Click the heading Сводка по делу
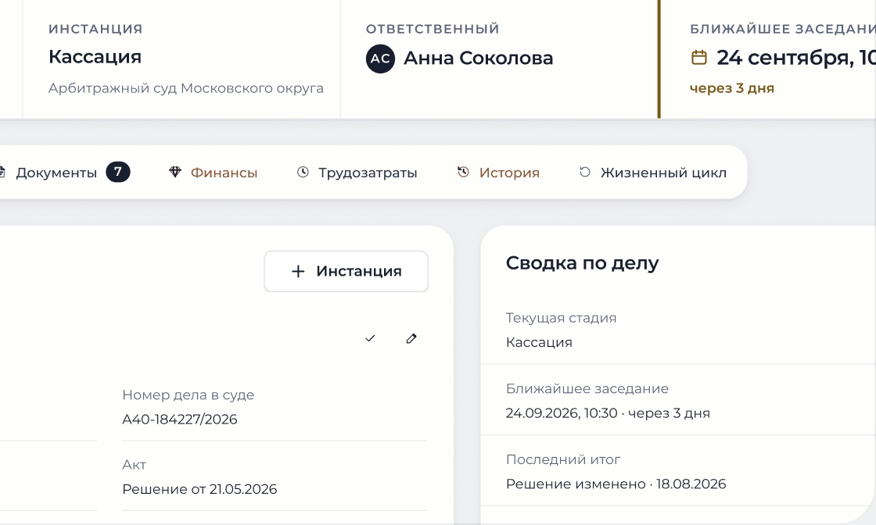876x525 pixels. [x=582, y=262]
